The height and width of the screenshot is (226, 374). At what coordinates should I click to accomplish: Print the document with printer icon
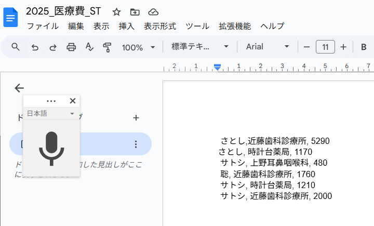[71, 47]
